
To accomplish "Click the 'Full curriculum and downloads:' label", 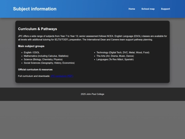I will [34, 76].
